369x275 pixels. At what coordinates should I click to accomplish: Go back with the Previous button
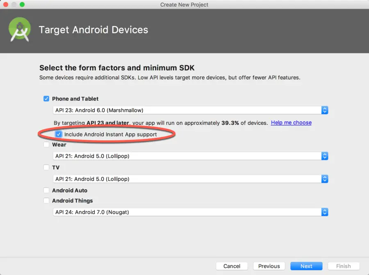point(269,266)
